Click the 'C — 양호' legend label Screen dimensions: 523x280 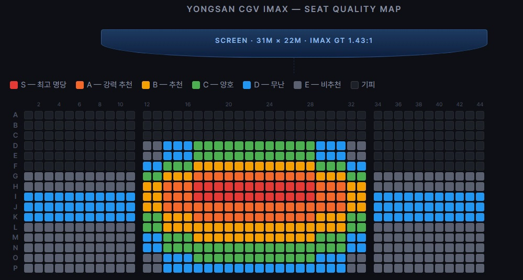(x=218, y=85)
